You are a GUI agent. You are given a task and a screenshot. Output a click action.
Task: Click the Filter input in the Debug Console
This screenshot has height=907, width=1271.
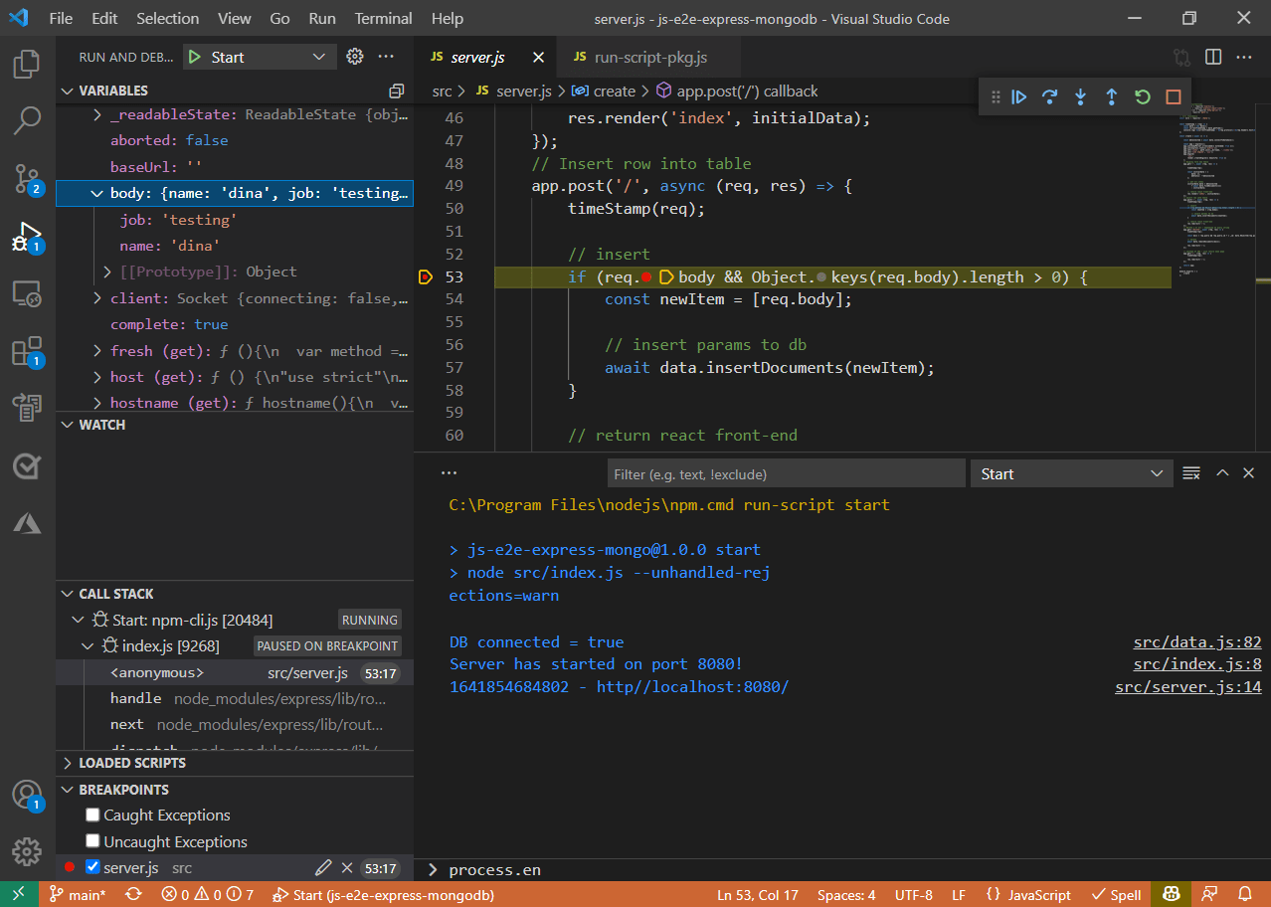[786, 472]
